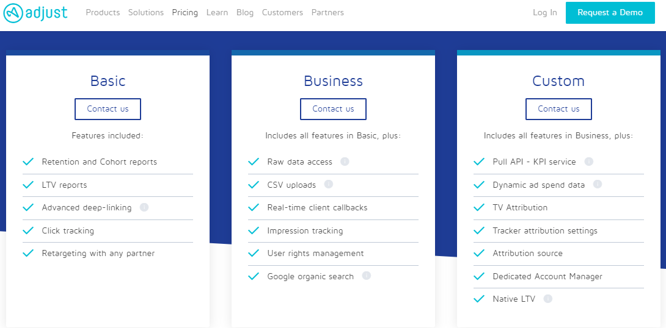This screenshot has height=328, width=666.
Task: Click the Log In link
Action: click(x=545, y=13)
